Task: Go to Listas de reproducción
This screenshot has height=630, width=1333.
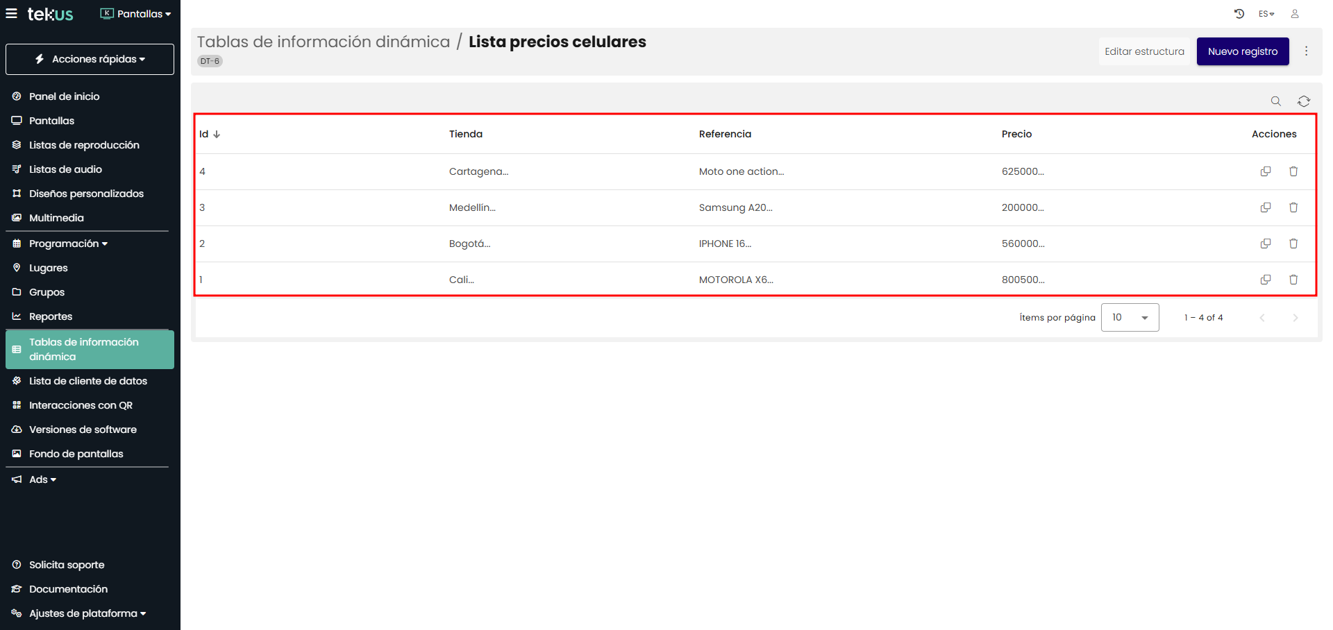Action: [x=84, y=145]
